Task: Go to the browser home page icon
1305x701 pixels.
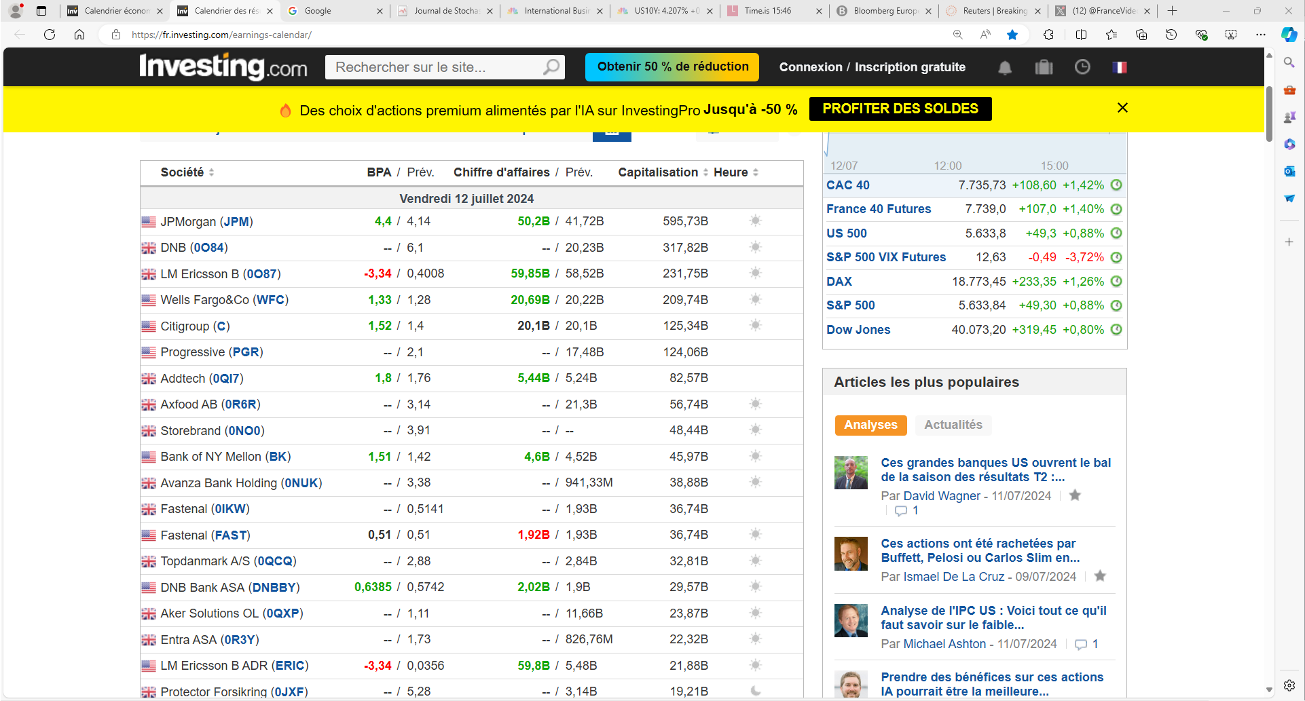Action: (79, 35)
